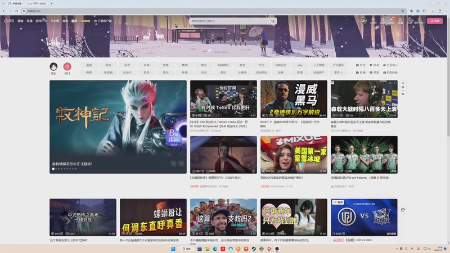450x253 pixels.
Task: Open the 直播 link in the top navigation bar
Action: [30, 21]
